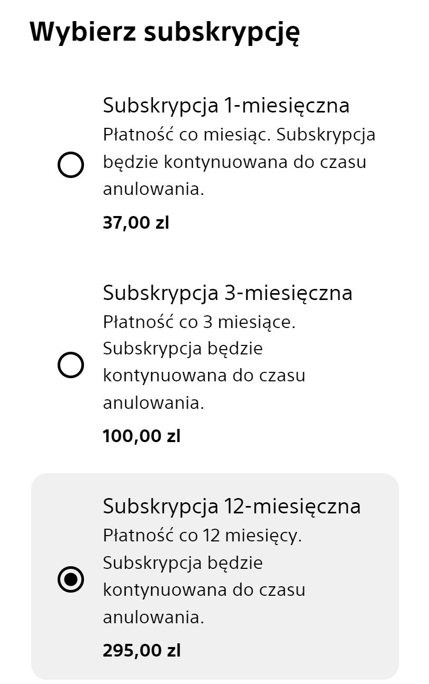Click the "Subskrypcja 1-miesięczna" title

[226, 106]
